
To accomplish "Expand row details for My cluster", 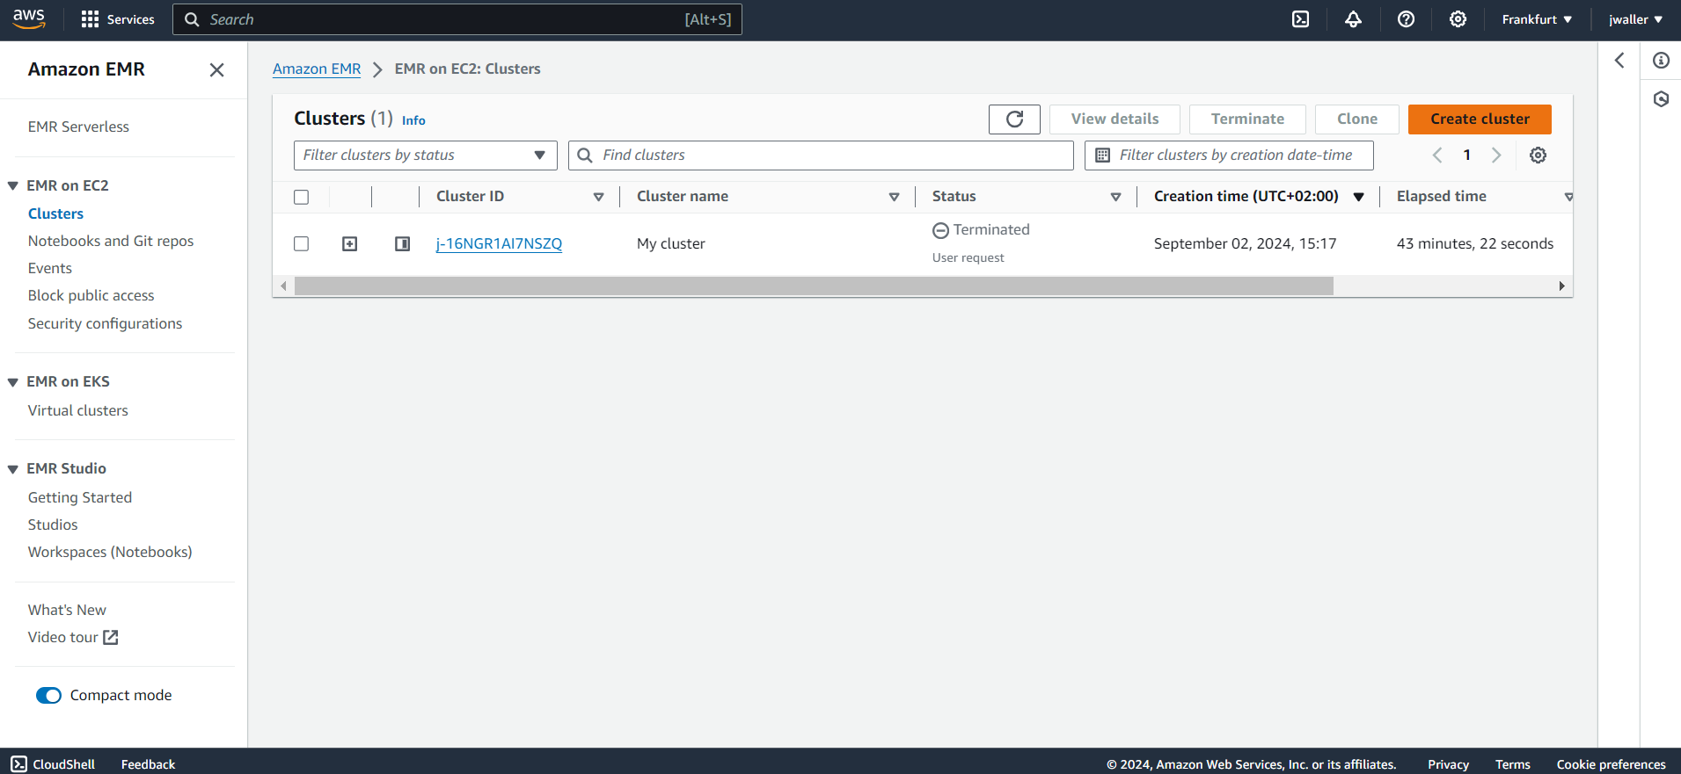I will pyautogui.click(x=350, y=243).
